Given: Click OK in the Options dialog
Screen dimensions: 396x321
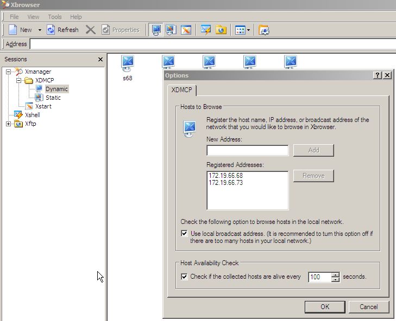Looking at the screenshot, I should (325, 307).
